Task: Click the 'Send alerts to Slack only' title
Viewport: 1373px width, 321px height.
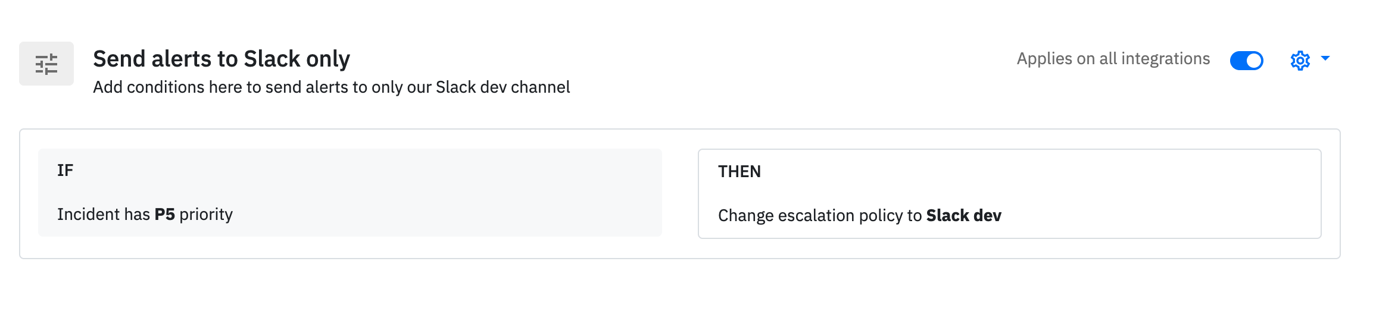Action: click(x=221, y=59)
